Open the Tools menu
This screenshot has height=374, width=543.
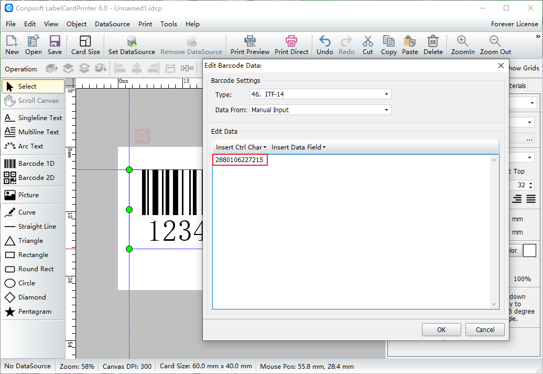[x=169, y=24]
